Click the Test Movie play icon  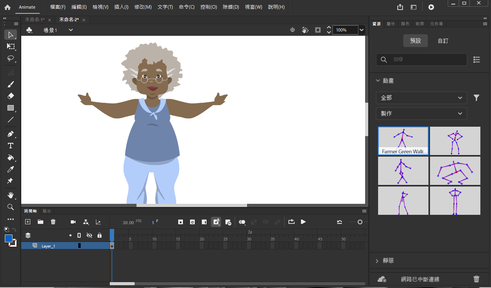431,7
